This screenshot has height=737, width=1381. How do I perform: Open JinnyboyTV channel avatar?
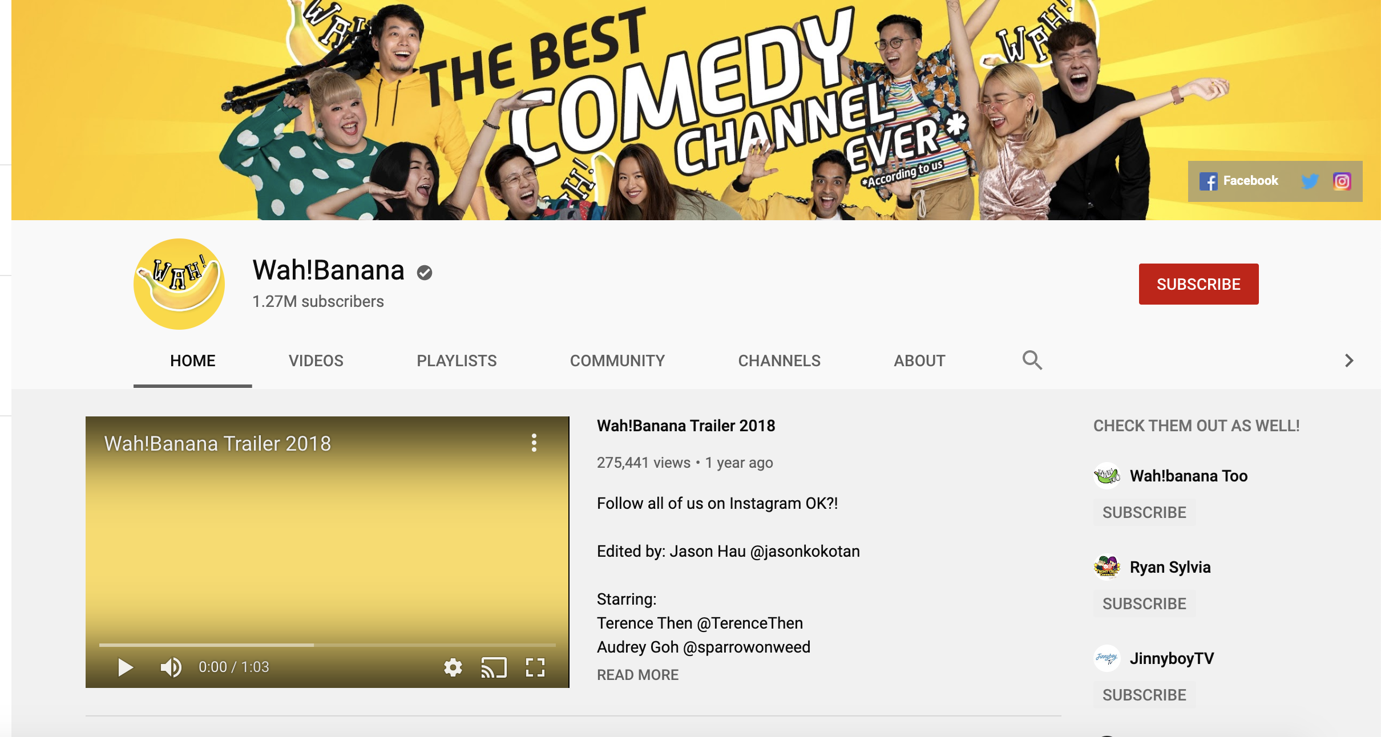pos(1107,658)
